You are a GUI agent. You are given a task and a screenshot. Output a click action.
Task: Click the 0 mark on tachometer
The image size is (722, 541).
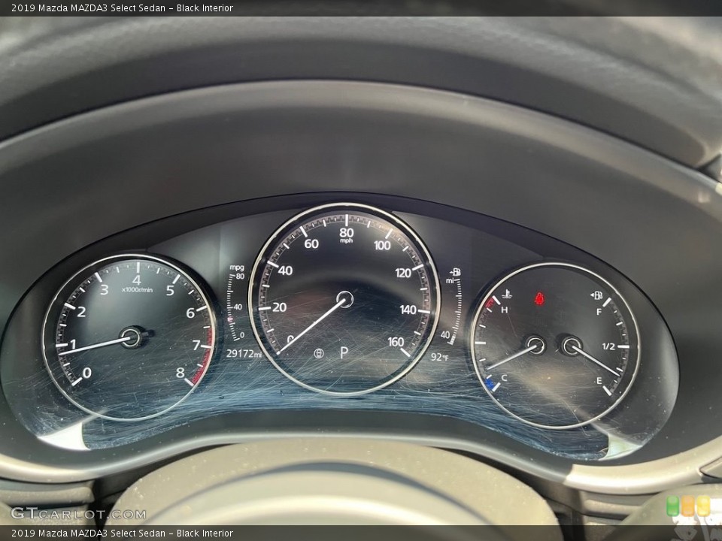point(87,373)
